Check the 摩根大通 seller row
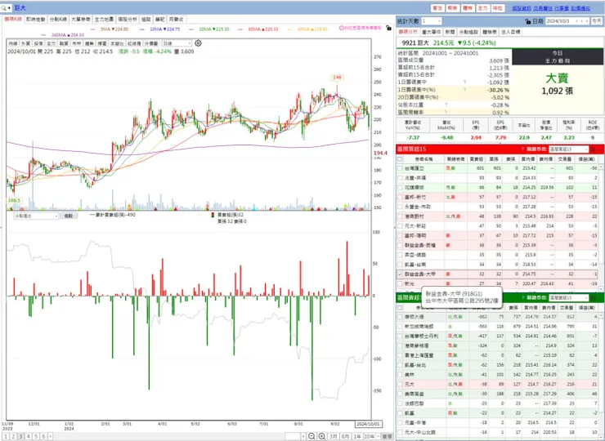 (400, 317)
